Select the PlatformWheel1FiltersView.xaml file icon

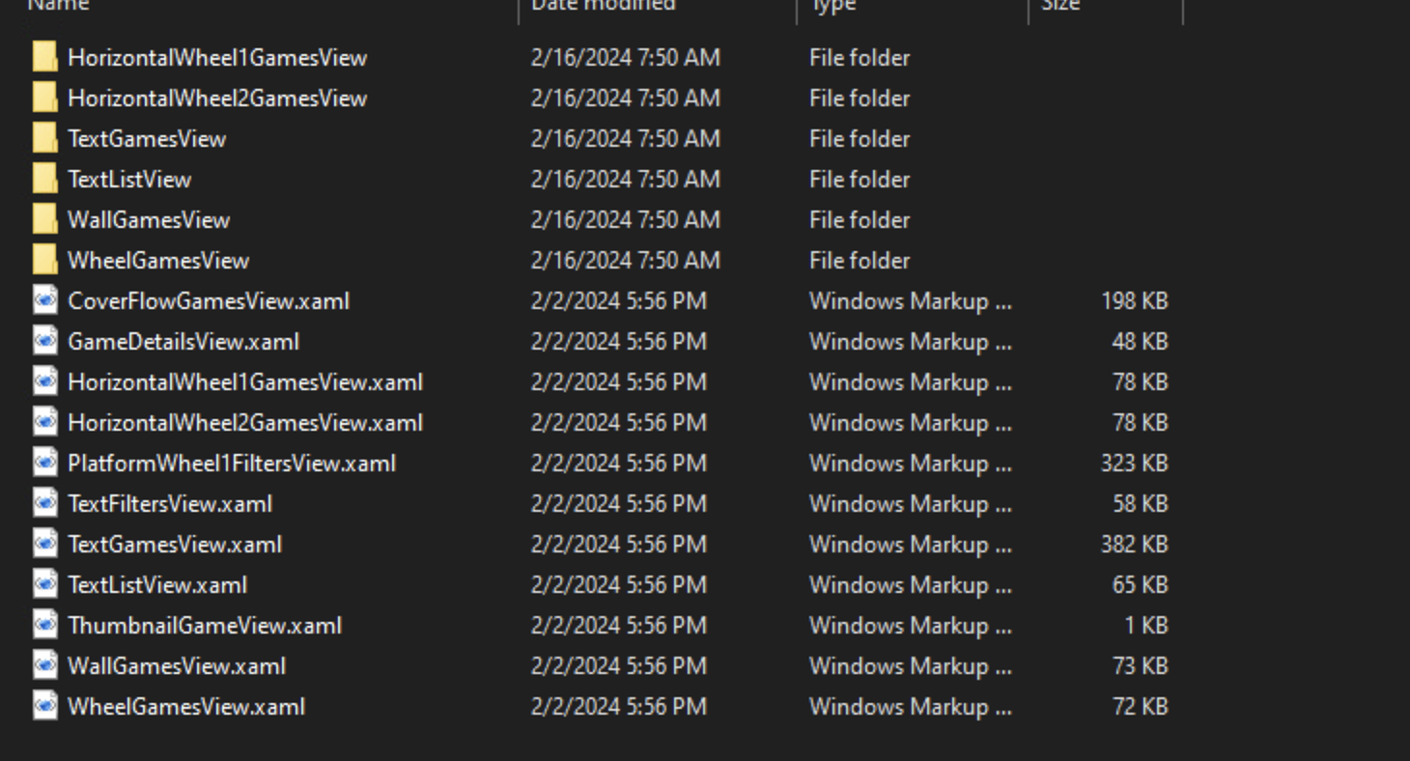coord(44,463)
